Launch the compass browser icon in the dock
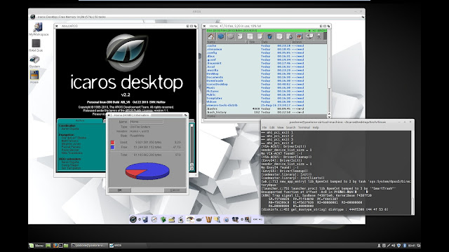Image resolution: width=449 pixels, height=252 pixels. (x=154, y=219)
